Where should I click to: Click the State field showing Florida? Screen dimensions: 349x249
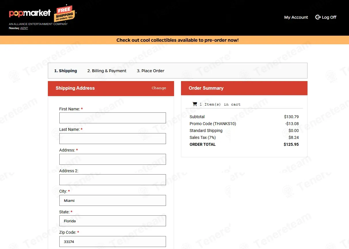[113, 221]
